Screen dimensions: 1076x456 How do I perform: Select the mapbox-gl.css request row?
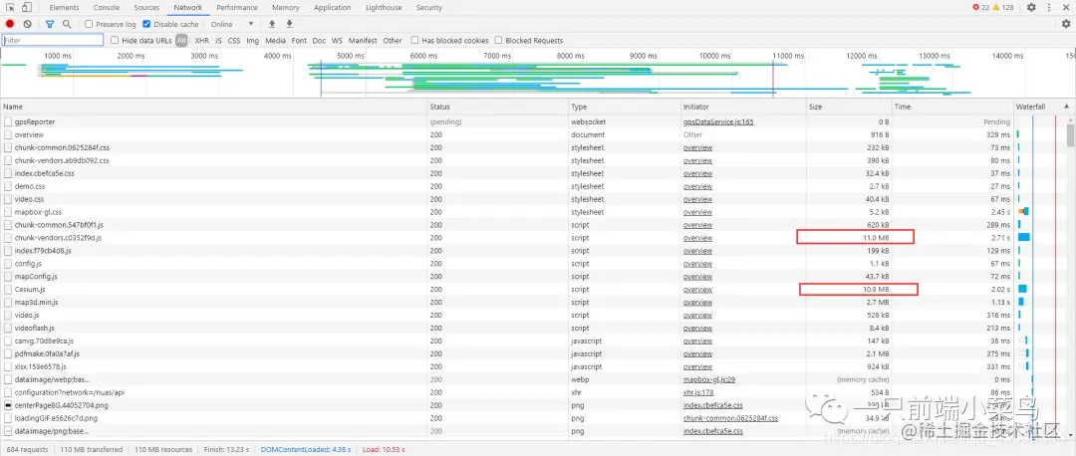532,212
